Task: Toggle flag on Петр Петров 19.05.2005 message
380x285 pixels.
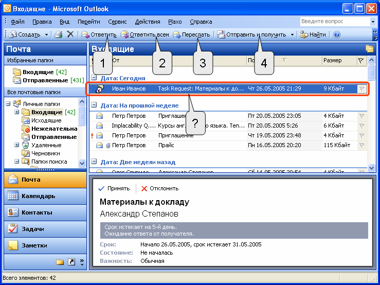Action: tap(362, 135)
